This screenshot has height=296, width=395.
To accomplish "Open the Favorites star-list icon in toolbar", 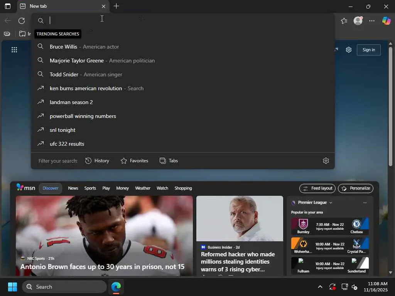I will [x=344, y=21].
